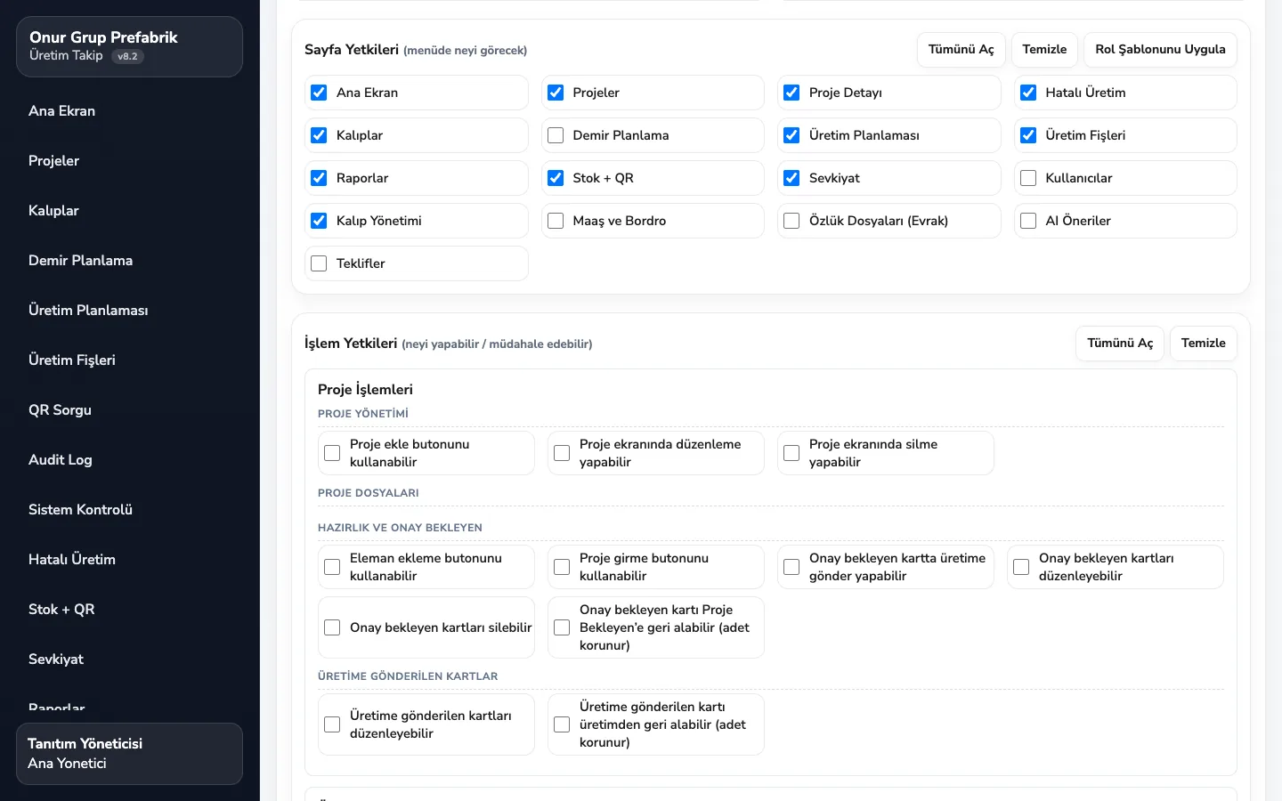Check 'Onay bekleyen kartları düzenleyebilir'

coord(1021,567)
